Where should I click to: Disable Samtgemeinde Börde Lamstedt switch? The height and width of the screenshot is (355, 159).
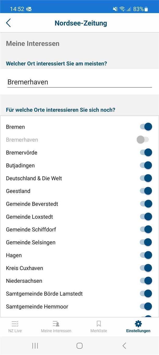click(146, 294)
